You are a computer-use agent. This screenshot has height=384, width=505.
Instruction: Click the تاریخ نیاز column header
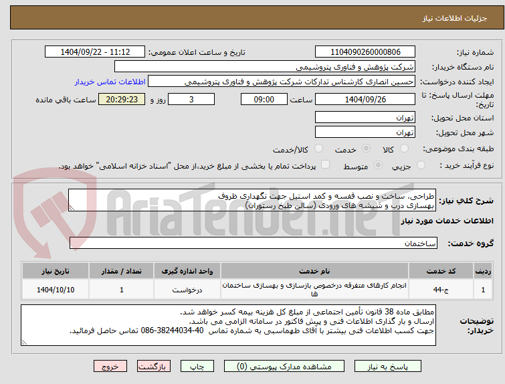56,271
